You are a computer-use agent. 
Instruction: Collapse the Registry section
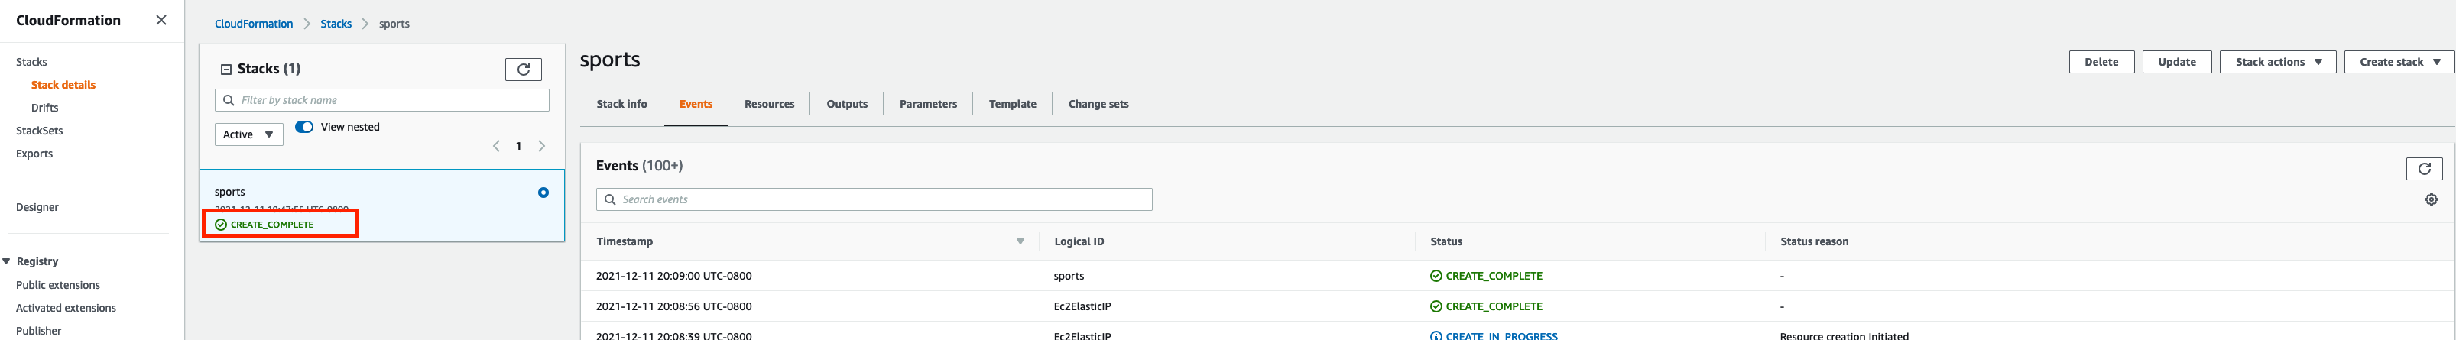pos(7,262)
